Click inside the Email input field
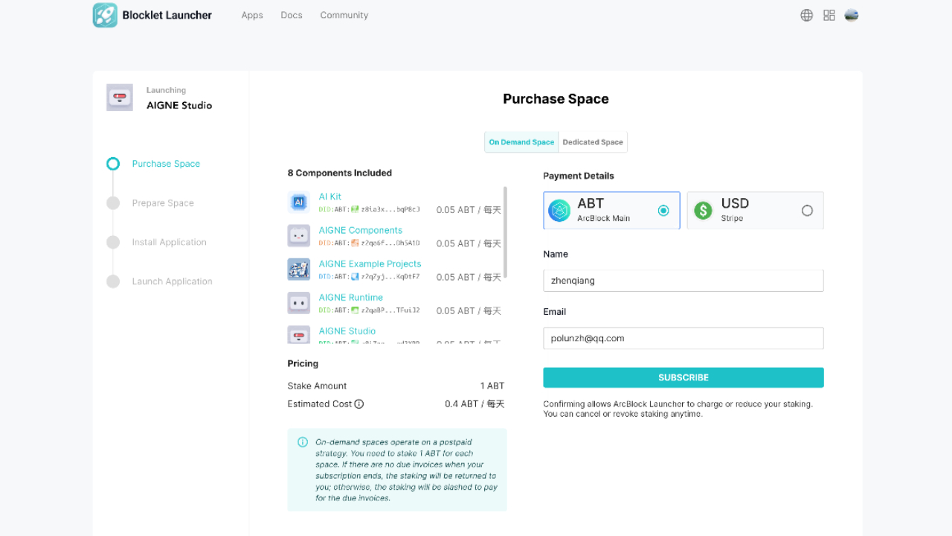 click(683, 338)
